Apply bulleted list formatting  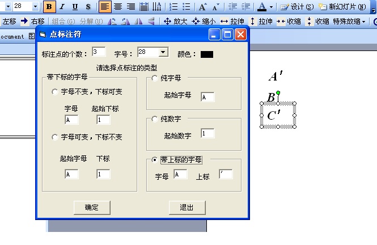click(x=187, y=7)
